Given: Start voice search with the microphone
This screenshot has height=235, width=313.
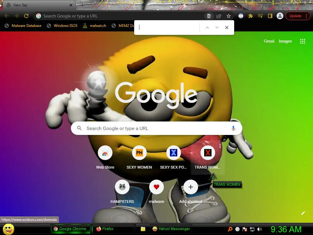Looking at the screenshot, I should 233,128.
